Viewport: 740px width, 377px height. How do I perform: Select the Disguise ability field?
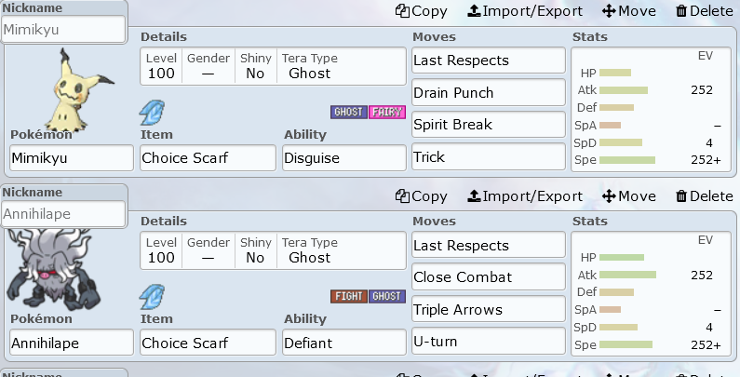344,157
